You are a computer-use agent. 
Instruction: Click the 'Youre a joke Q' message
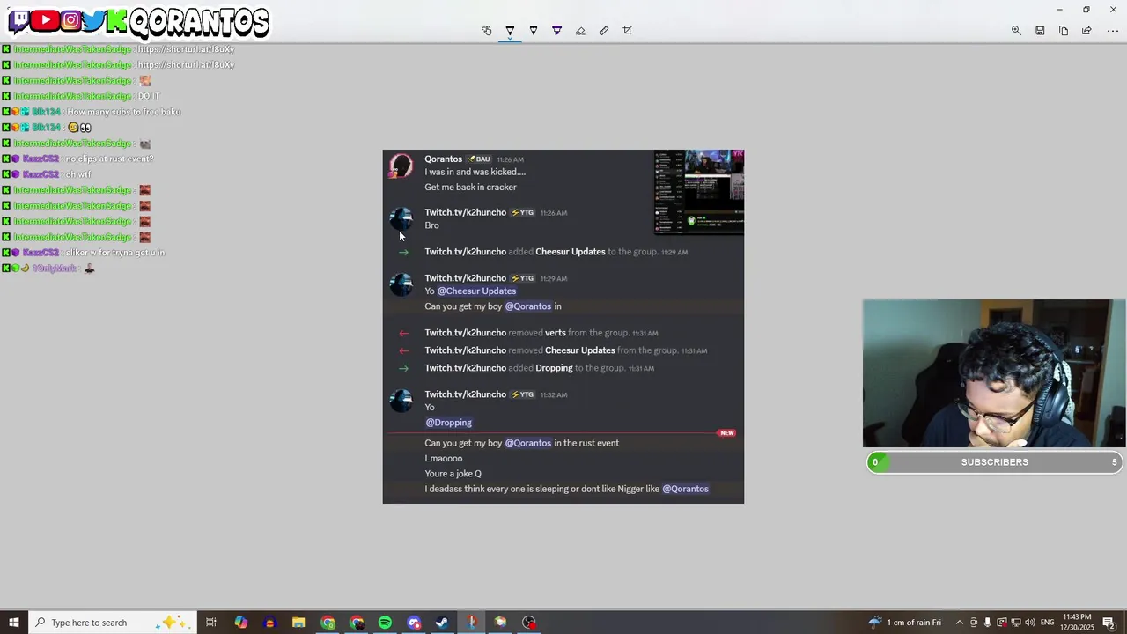[453, 474]
